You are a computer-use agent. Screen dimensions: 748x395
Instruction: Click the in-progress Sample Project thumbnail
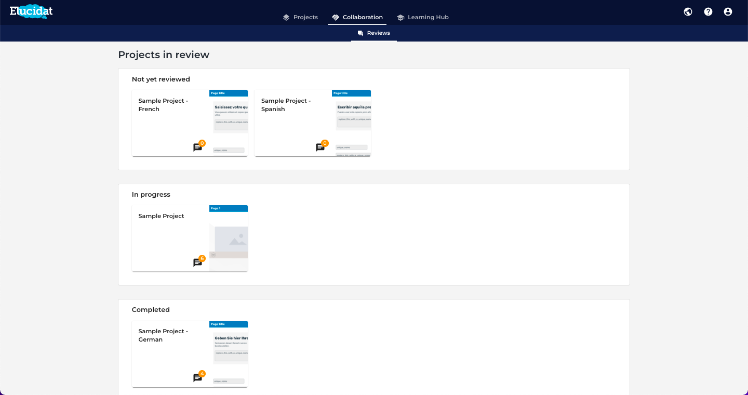(x=229, y=238)
